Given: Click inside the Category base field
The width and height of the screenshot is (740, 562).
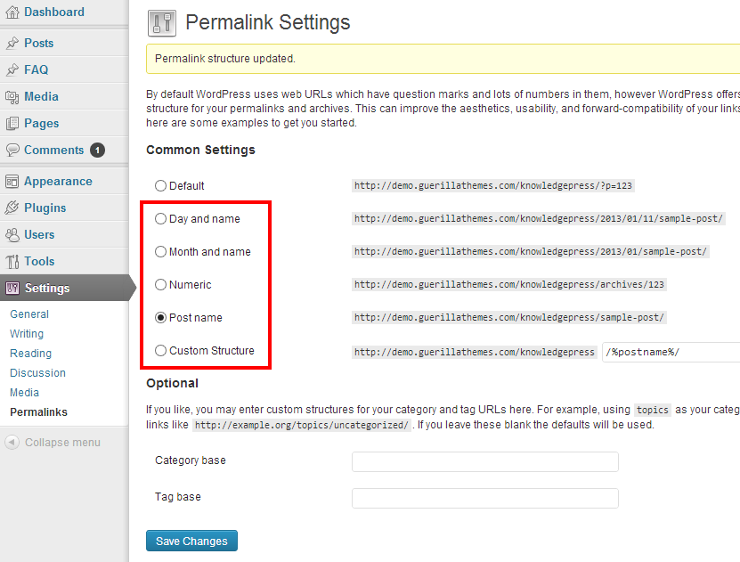Looking at the screenshot, I should [x=484, y=461].
